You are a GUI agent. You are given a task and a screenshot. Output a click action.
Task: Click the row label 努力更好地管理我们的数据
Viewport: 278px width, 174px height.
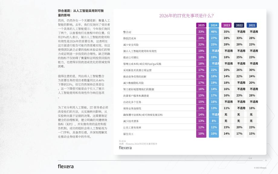point(139,89)
